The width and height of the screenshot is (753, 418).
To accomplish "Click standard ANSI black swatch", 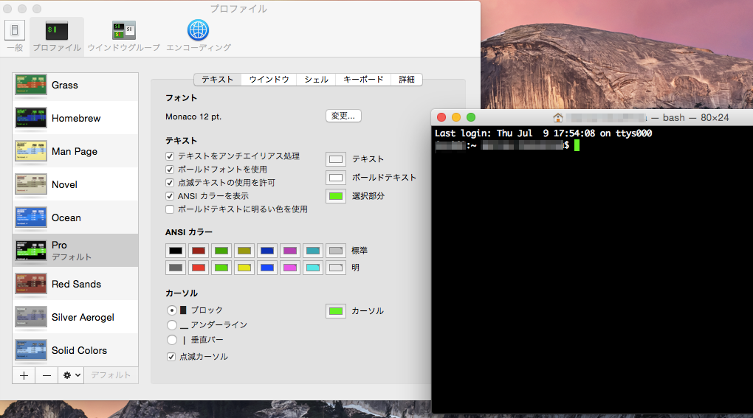I will point(176,250).
